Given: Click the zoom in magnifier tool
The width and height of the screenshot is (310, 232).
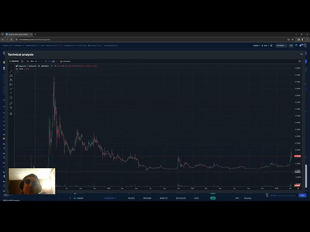Looking at the screenshot, I should tap(11, 108).
